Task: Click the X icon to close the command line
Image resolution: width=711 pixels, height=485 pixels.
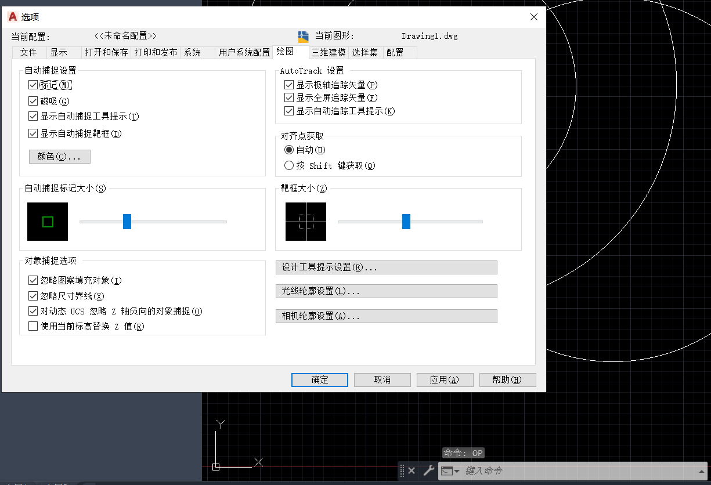Action: coord(412,470)
